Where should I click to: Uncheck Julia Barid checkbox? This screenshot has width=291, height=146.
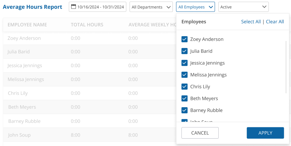pos(184,51)
